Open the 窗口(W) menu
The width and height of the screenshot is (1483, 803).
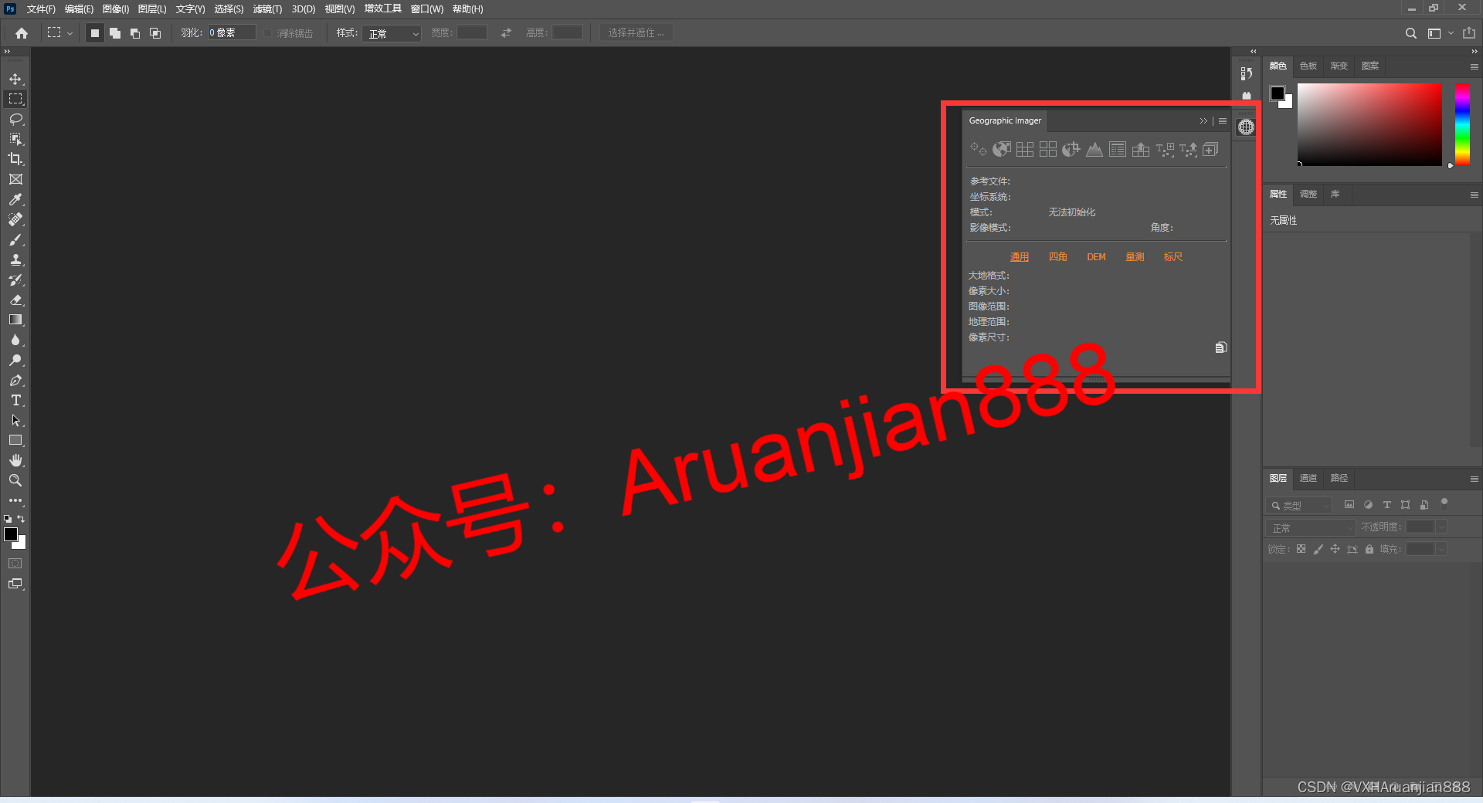pyautogui.click(x=426, y=9)
